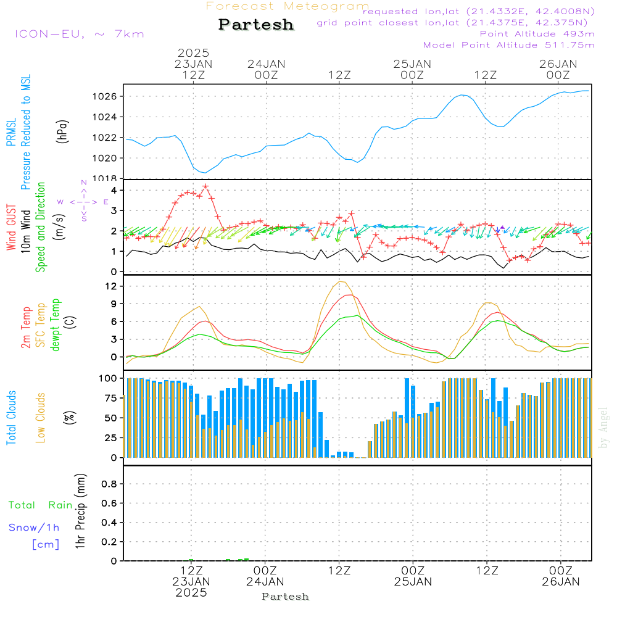Click the 1026 pressure tick label
Image resolution: width=617 pixels, height=617 pixels.
pos(104,96)
